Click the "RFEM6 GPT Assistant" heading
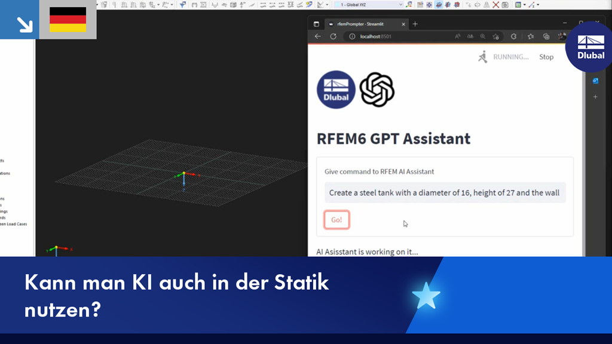612x344 pixels. (393, 139)
